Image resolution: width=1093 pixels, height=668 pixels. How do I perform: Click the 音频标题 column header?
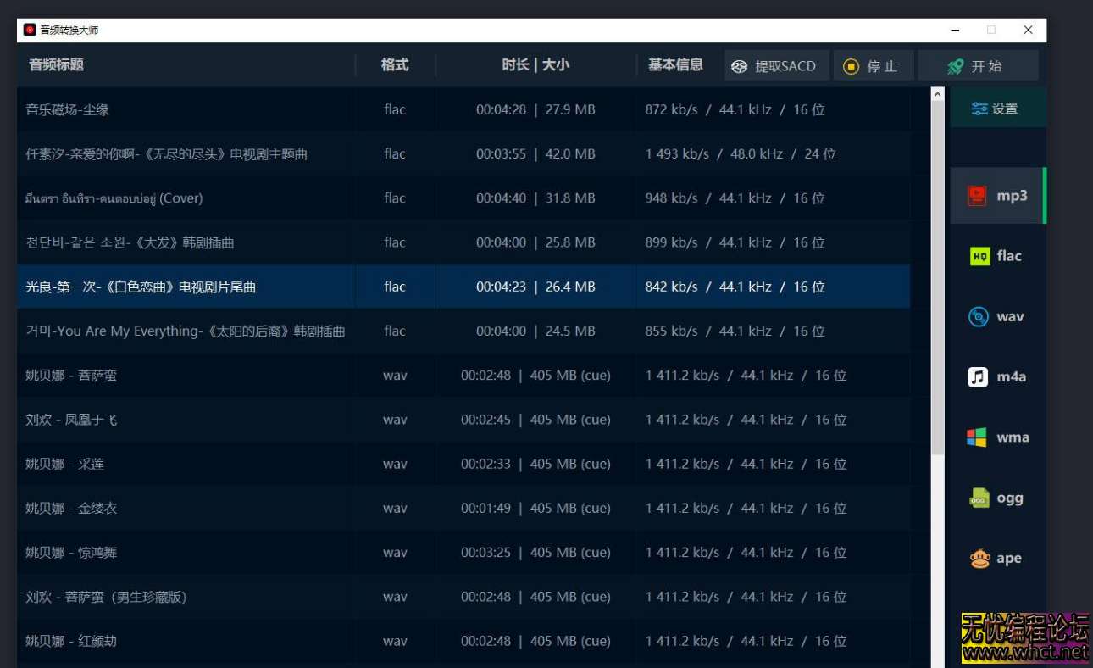(x=55, y=65)
